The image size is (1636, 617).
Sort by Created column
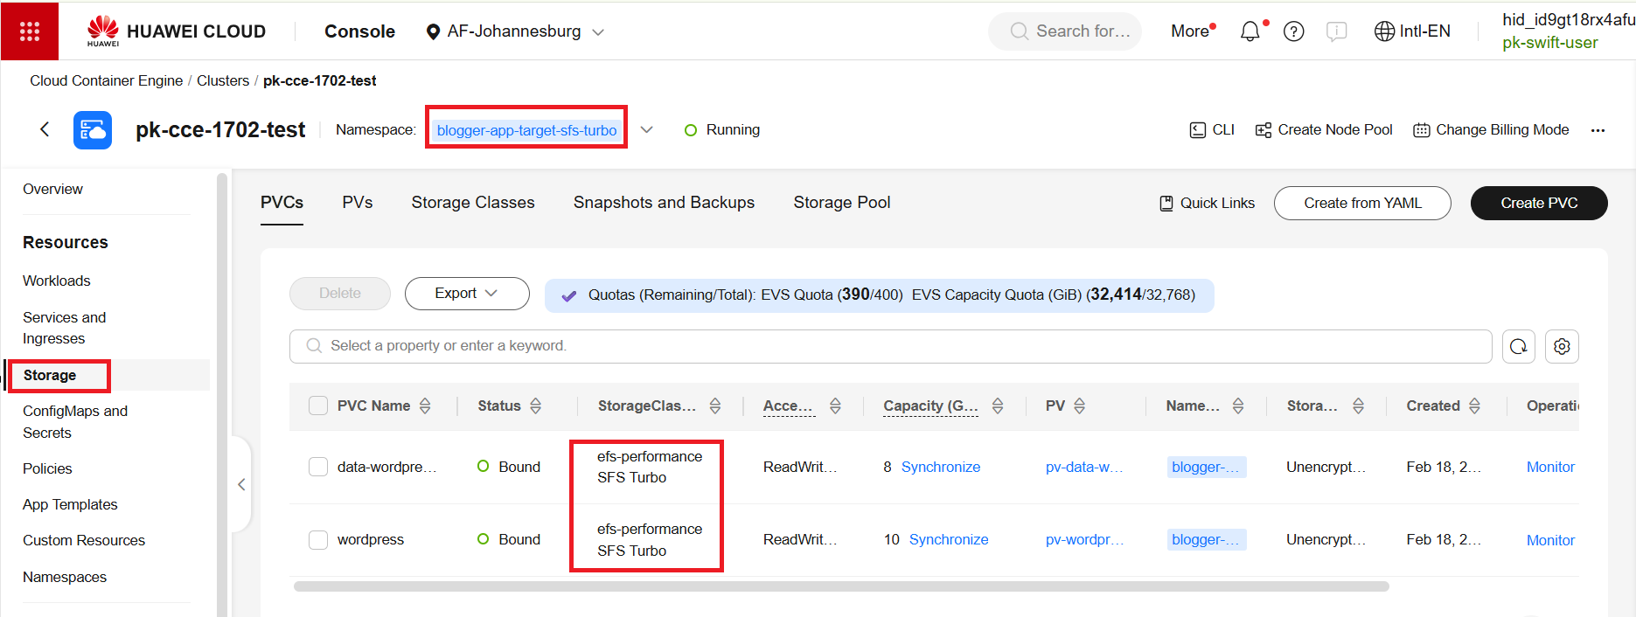tap(1475, 406)
